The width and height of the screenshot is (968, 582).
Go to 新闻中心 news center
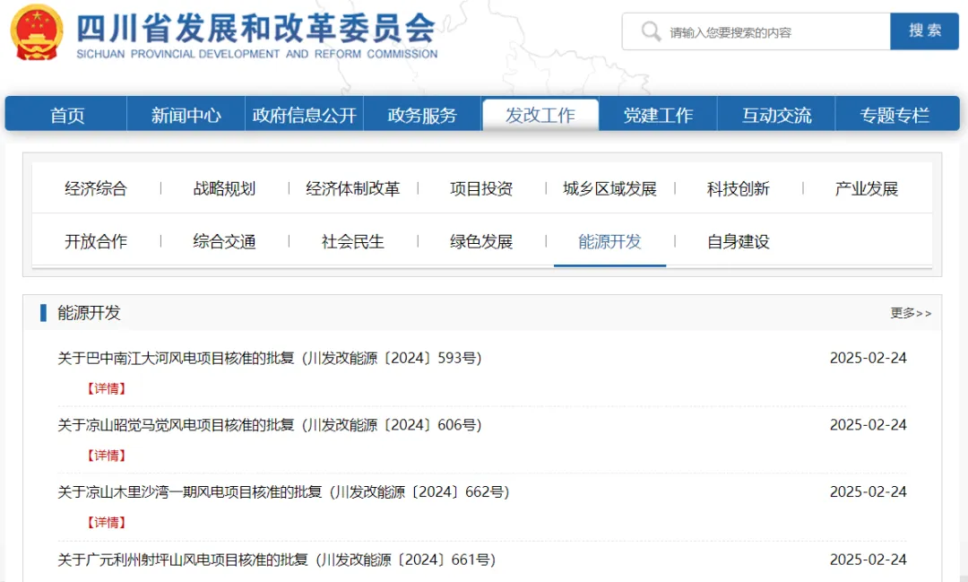(186, 115)
